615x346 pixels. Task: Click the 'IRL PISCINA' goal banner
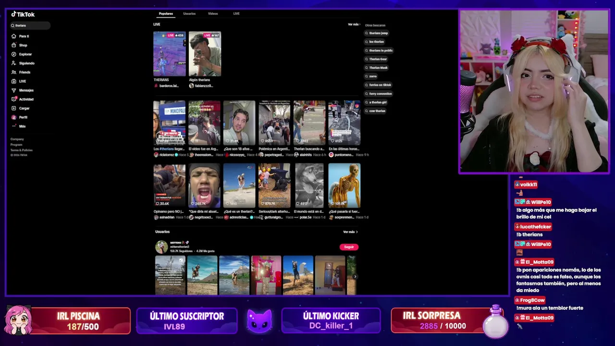pos(67,321)
